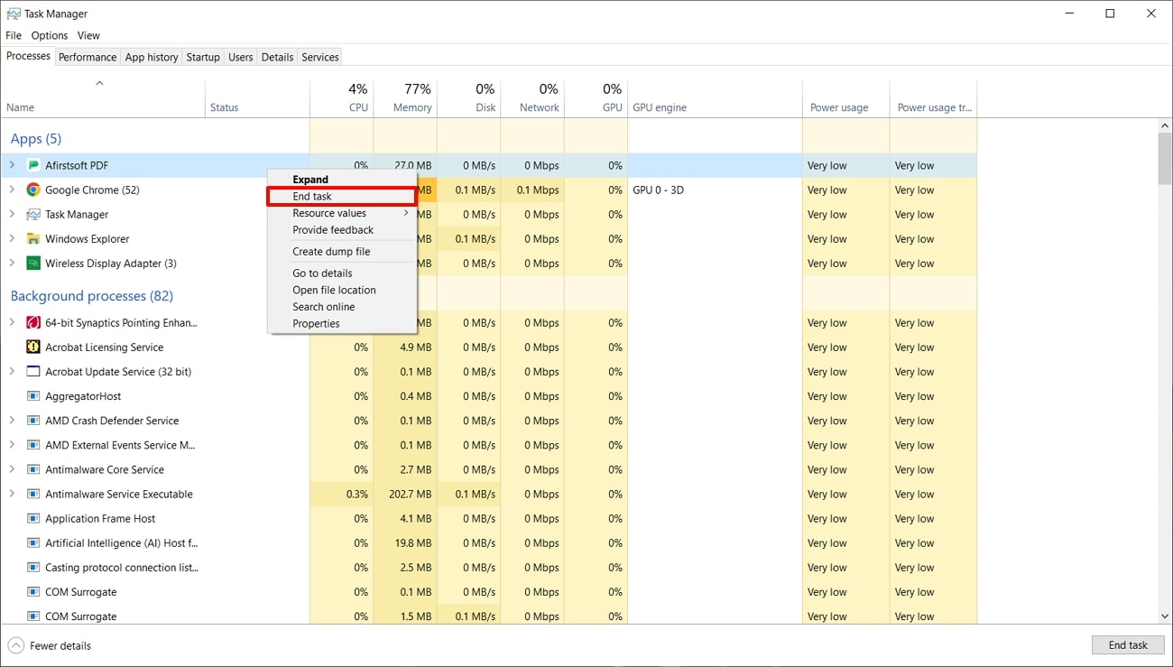Screen dimensions: 1173x667
Task: Click the Synaptics Pointing Enhancer icon
Action: (33, 322)
